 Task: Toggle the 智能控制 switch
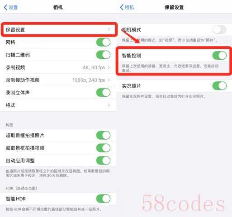tap(219, 56)
